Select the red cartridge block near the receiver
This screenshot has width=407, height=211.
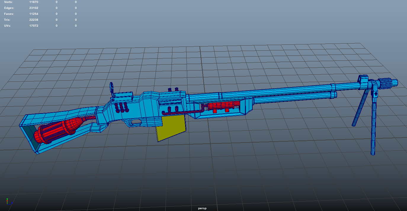pos(222,105)
